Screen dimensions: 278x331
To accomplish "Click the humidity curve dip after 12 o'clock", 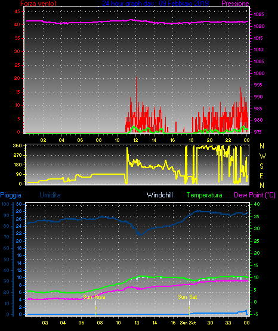I will [140, 234].
